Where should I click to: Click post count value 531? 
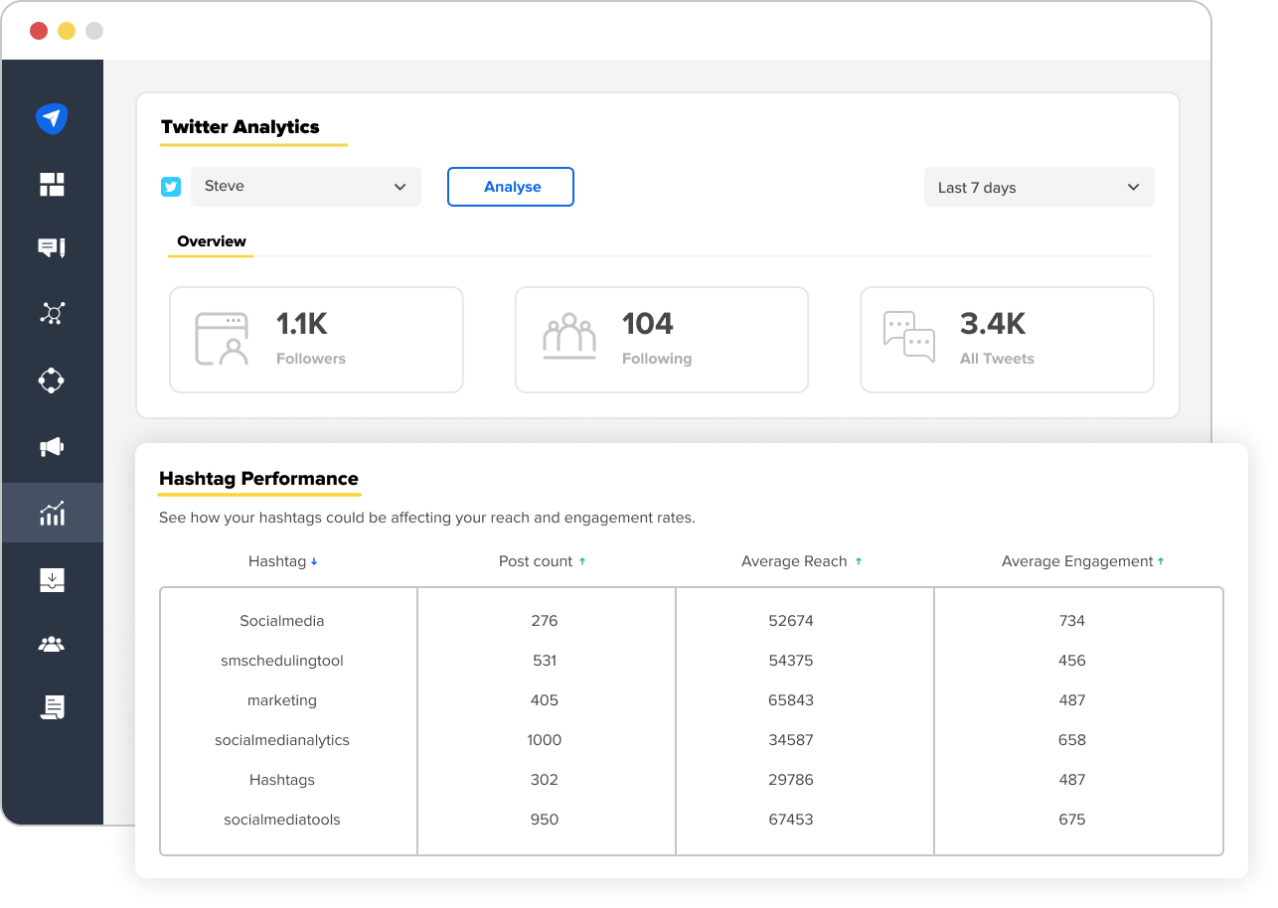[545, 661]
